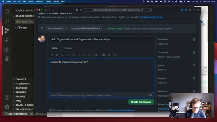Screen dimensions: 217x122
Task: Open the VS Code Search view
Action: tap(7, 21)
